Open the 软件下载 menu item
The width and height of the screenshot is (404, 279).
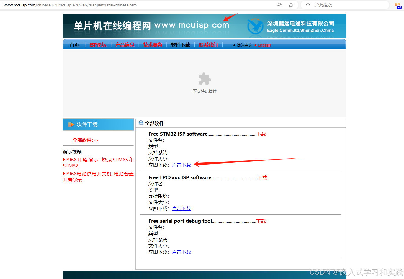[x=181, y=45]
